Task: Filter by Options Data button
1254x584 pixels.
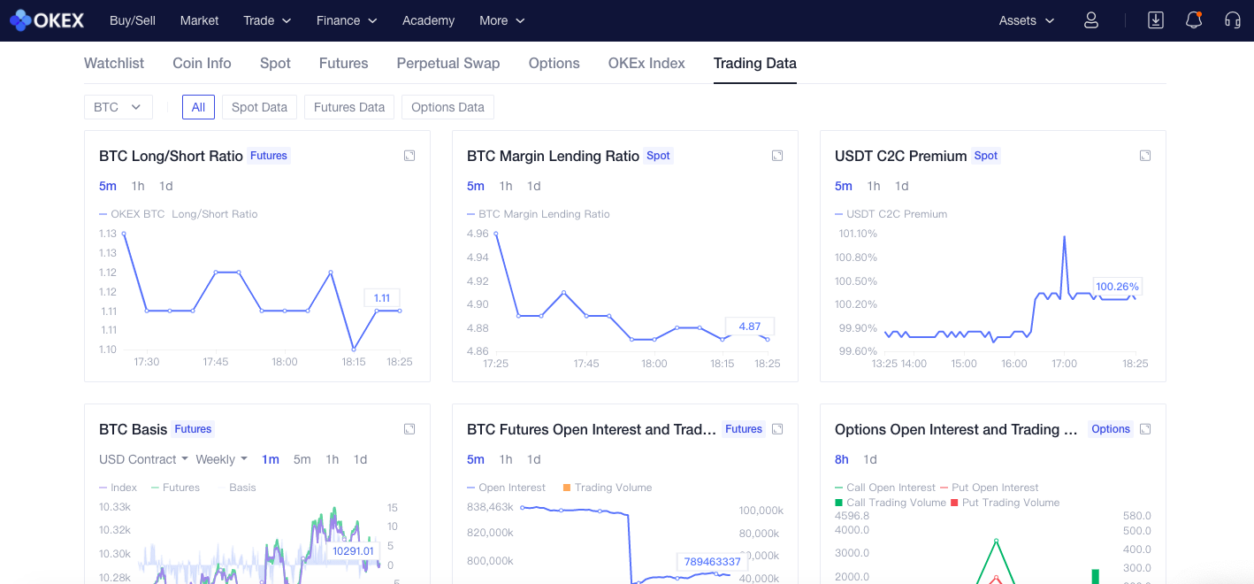Action: (447, 107)
